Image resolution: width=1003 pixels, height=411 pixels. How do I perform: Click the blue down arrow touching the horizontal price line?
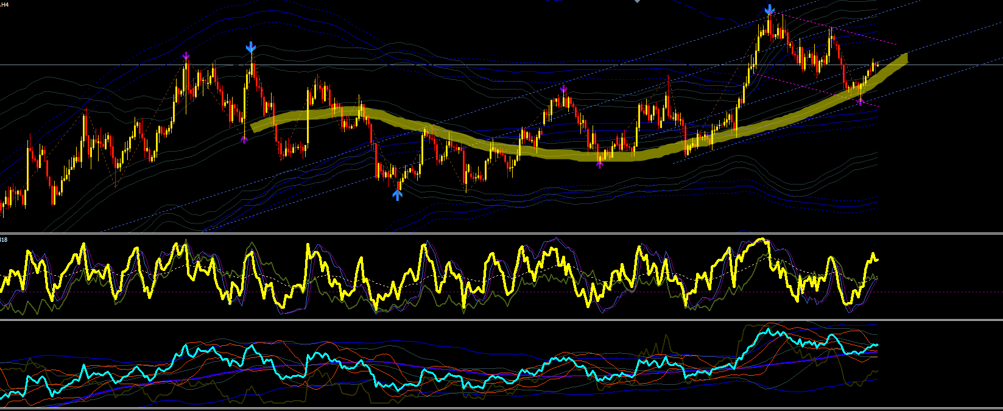point(251,47)
